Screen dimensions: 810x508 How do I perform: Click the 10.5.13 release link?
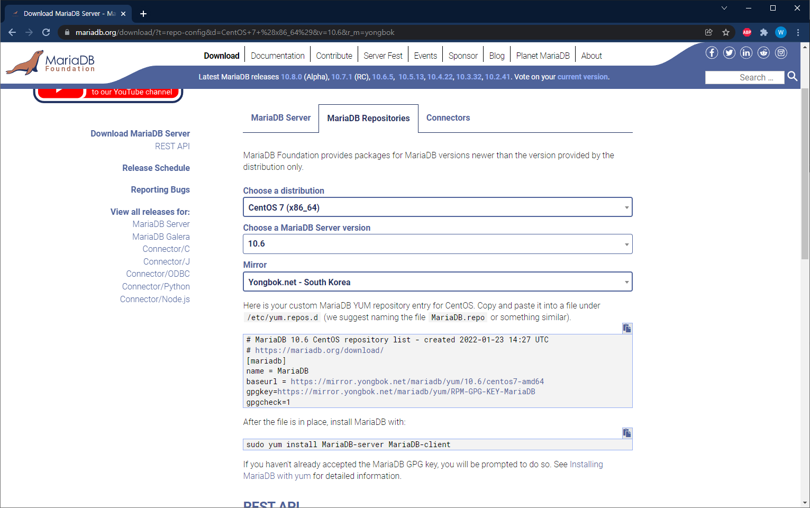click(411, 77)
